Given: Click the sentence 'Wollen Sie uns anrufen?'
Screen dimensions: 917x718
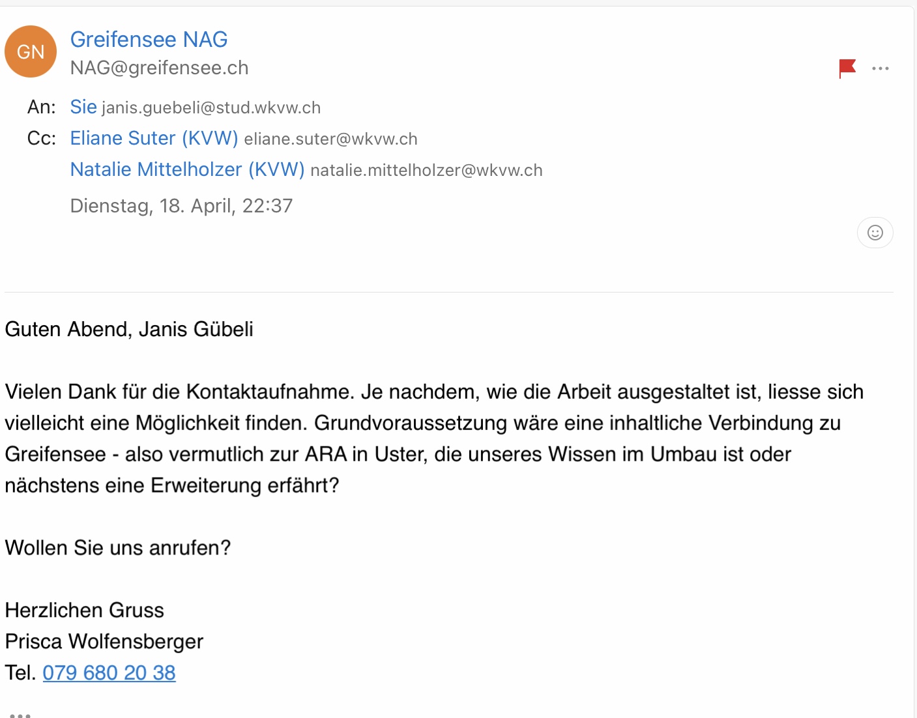Looking at the screenshot, I should (118, 547).
